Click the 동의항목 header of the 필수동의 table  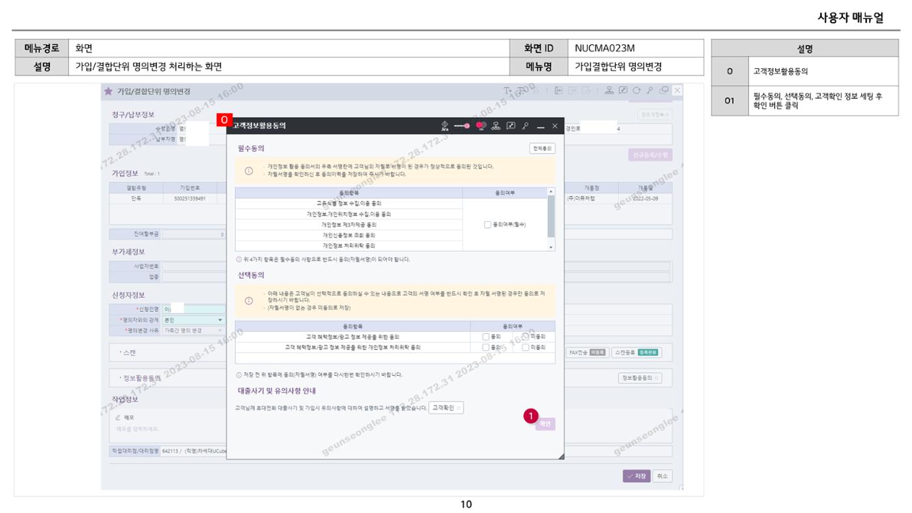pyautogui.click(x=349, y=193)
